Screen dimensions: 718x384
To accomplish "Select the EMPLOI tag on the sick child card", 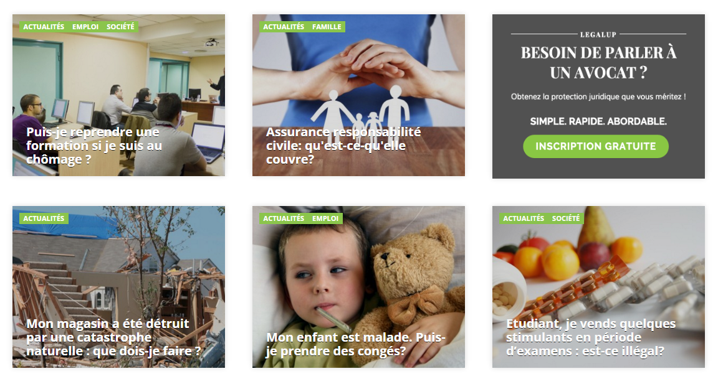I will [x=325, y=218].
